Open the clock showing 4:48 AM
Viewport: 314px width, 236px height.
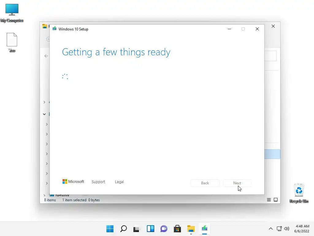(302, 229)
